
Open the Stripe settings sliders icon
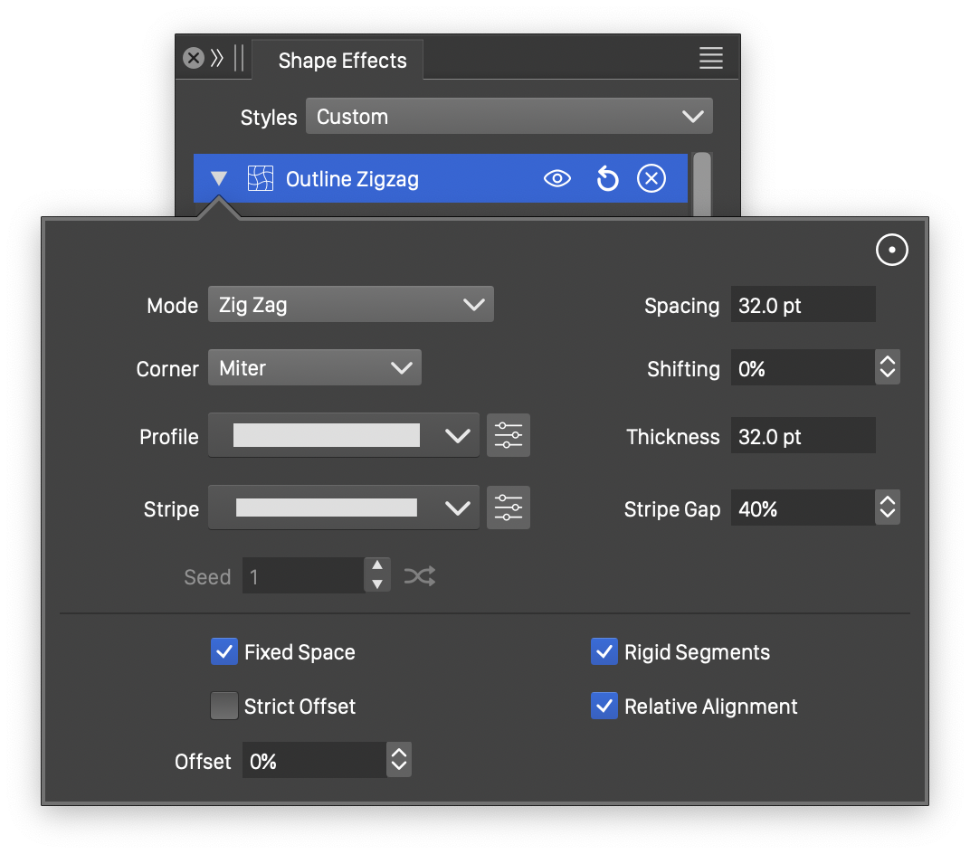(x=509, y=508)
